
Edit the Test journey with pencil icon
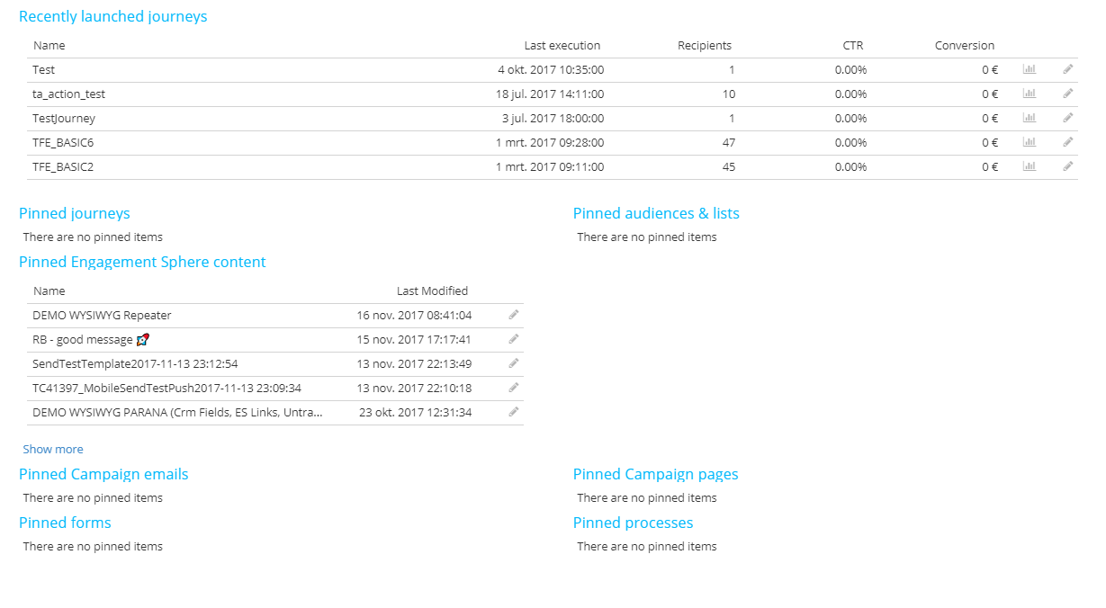click(1068, 69)
